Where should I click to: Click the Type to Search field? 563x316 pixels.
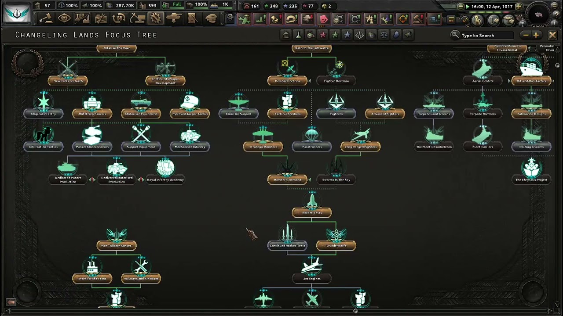pyautogui.click(x=486, y=35)
